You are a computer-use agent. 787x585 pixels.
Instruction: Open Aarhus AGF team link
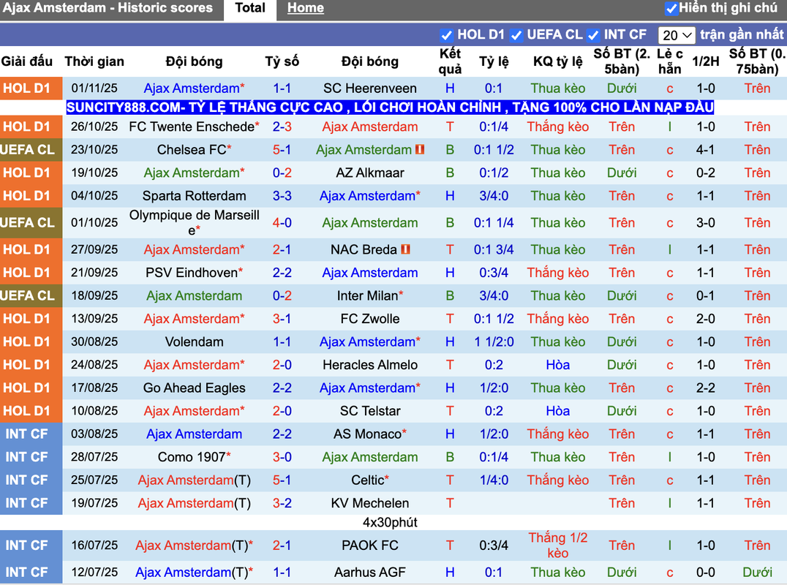tap(370, 573)
